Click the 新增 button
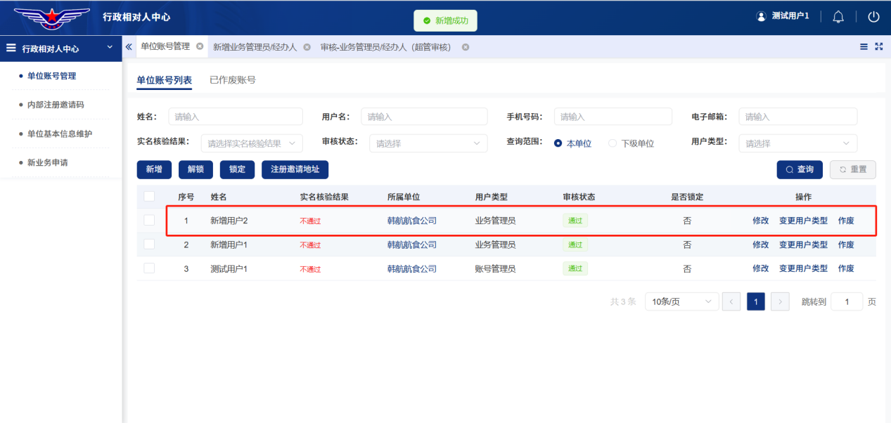 [154, 169]
